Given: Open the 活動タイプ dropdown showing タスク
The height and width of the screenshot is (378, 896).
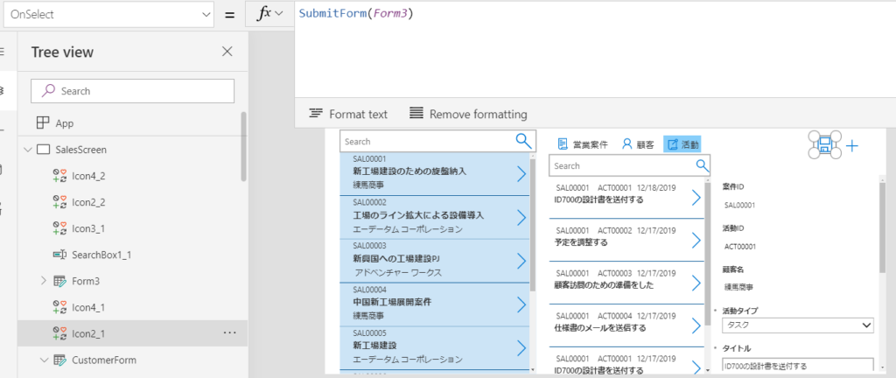Looking at the screenshot, I should click(798, 325).
